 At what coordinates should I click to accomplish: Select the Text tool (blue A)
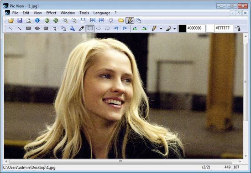click(x=73, y=28)
